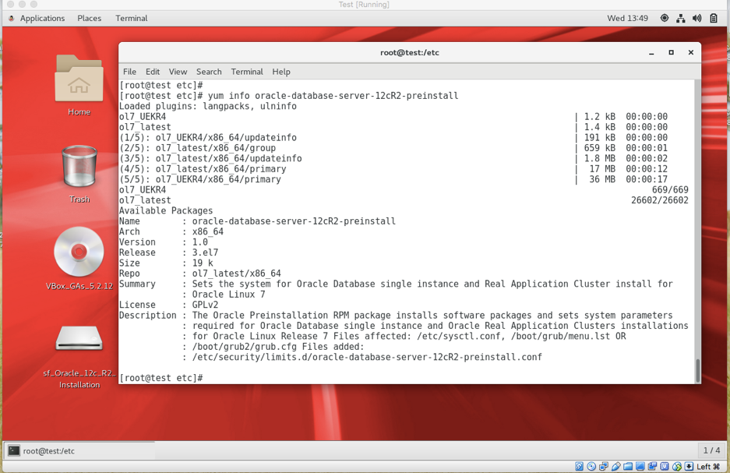Click root@test:/etc taskbar window button

point(79,450)
